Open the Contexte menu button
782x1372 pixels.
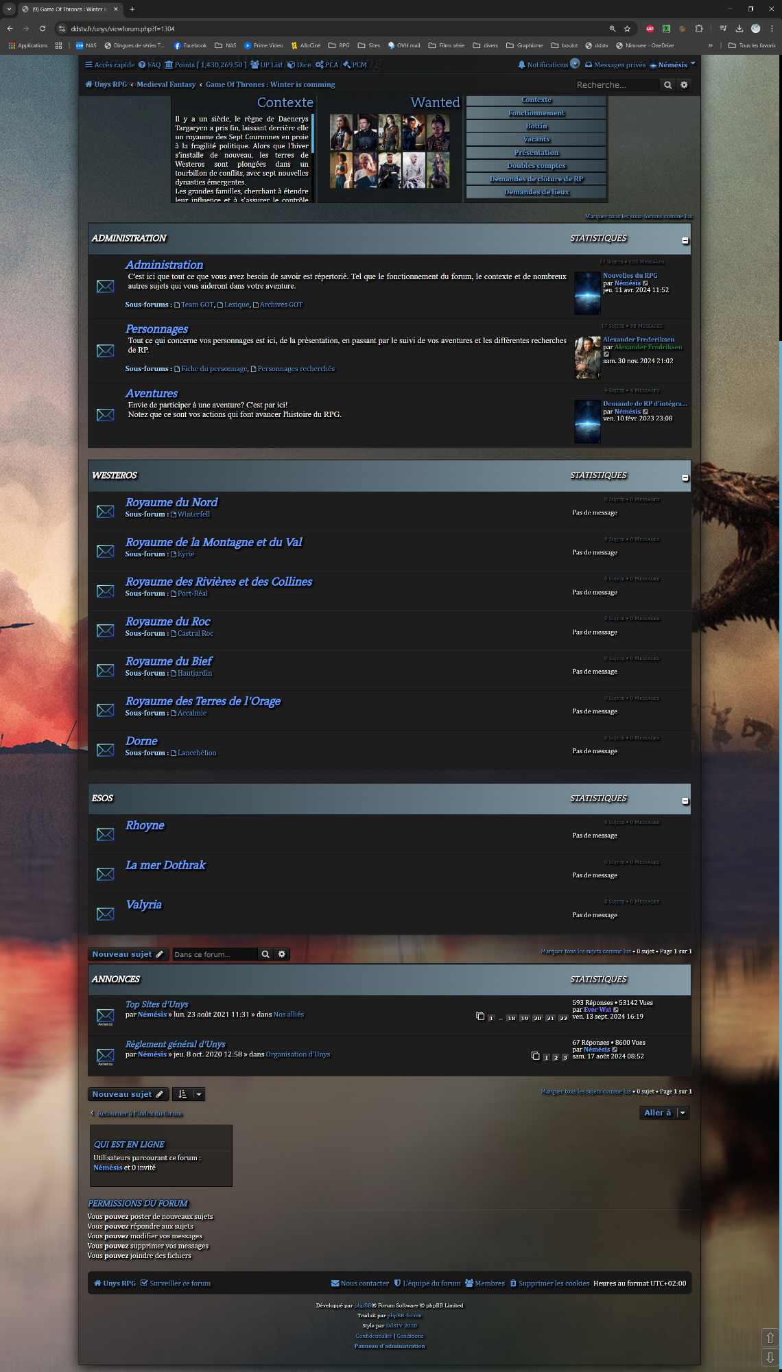click(536, 100)
